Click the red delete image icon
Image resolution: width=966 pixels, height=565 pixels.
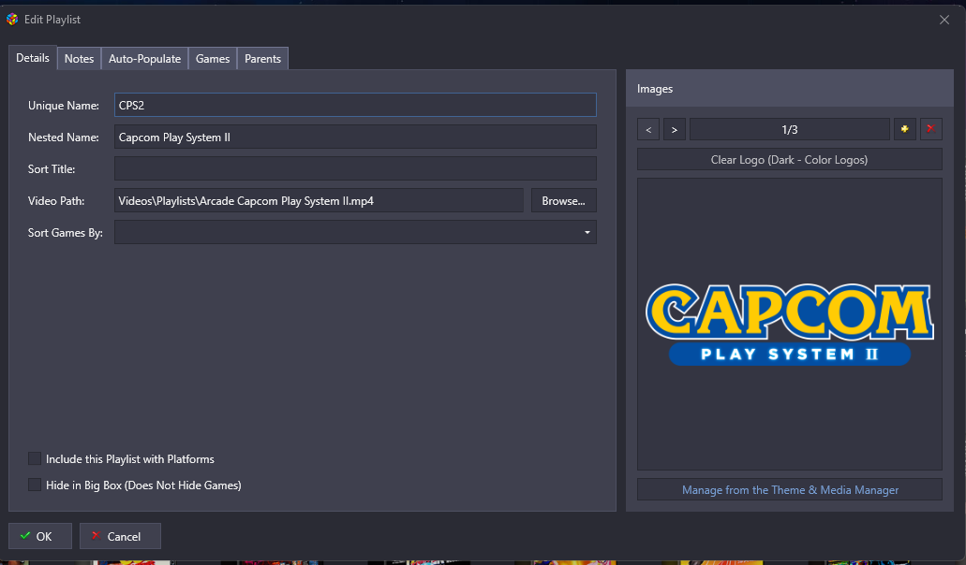[929, 129]
